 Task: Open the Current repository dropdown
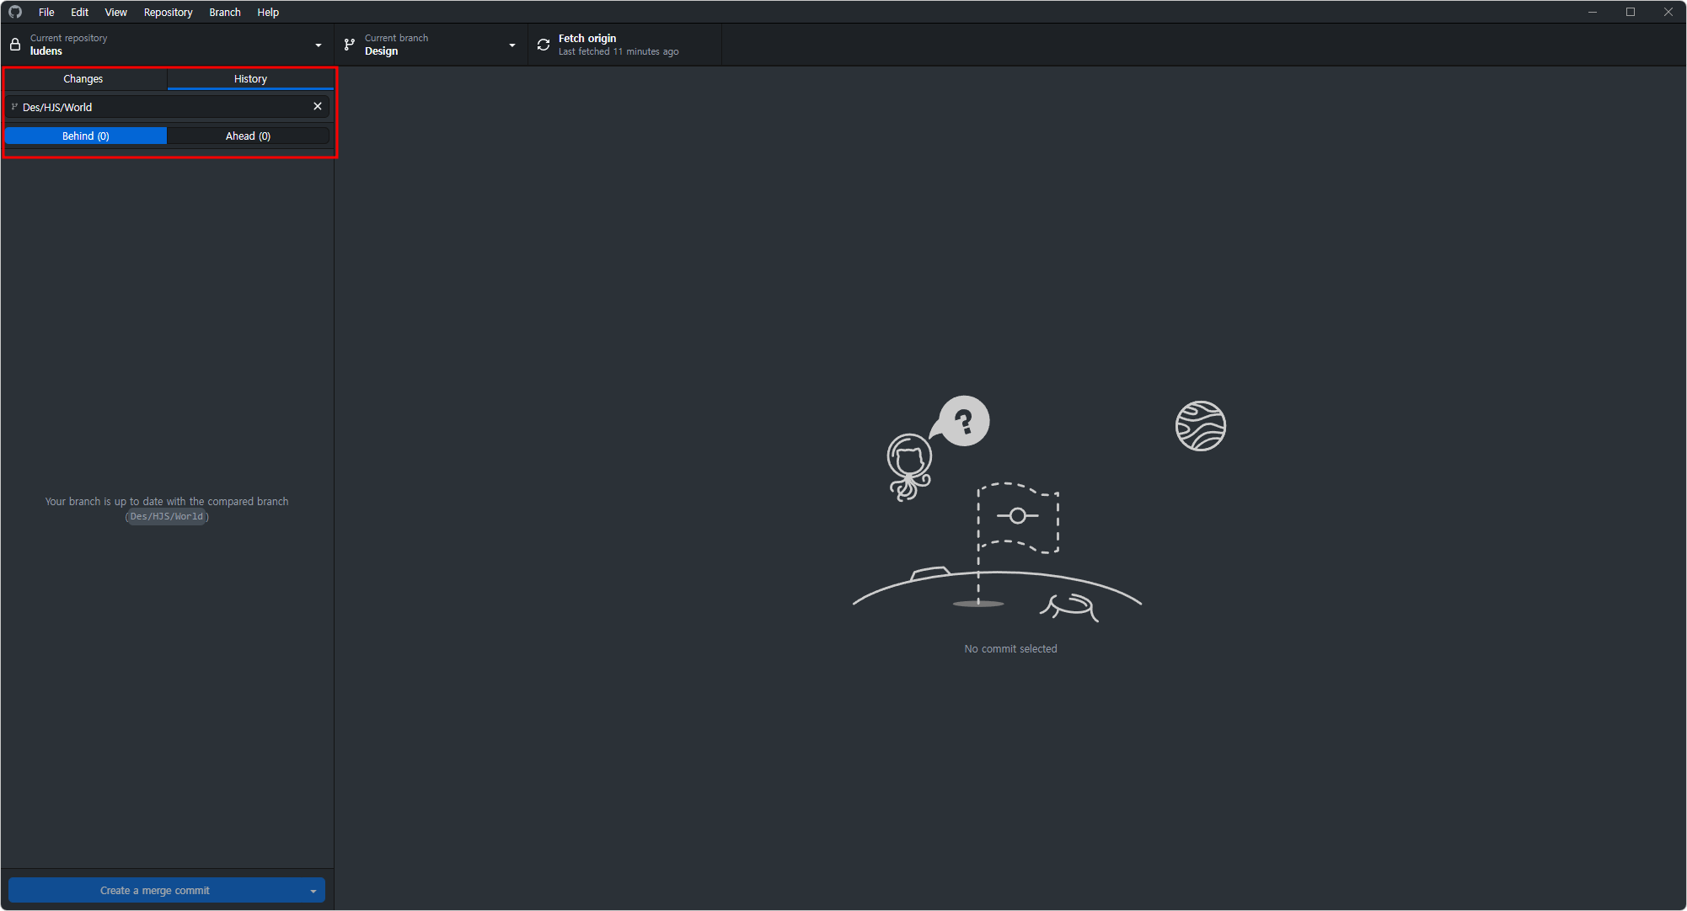tap(167, 45)
